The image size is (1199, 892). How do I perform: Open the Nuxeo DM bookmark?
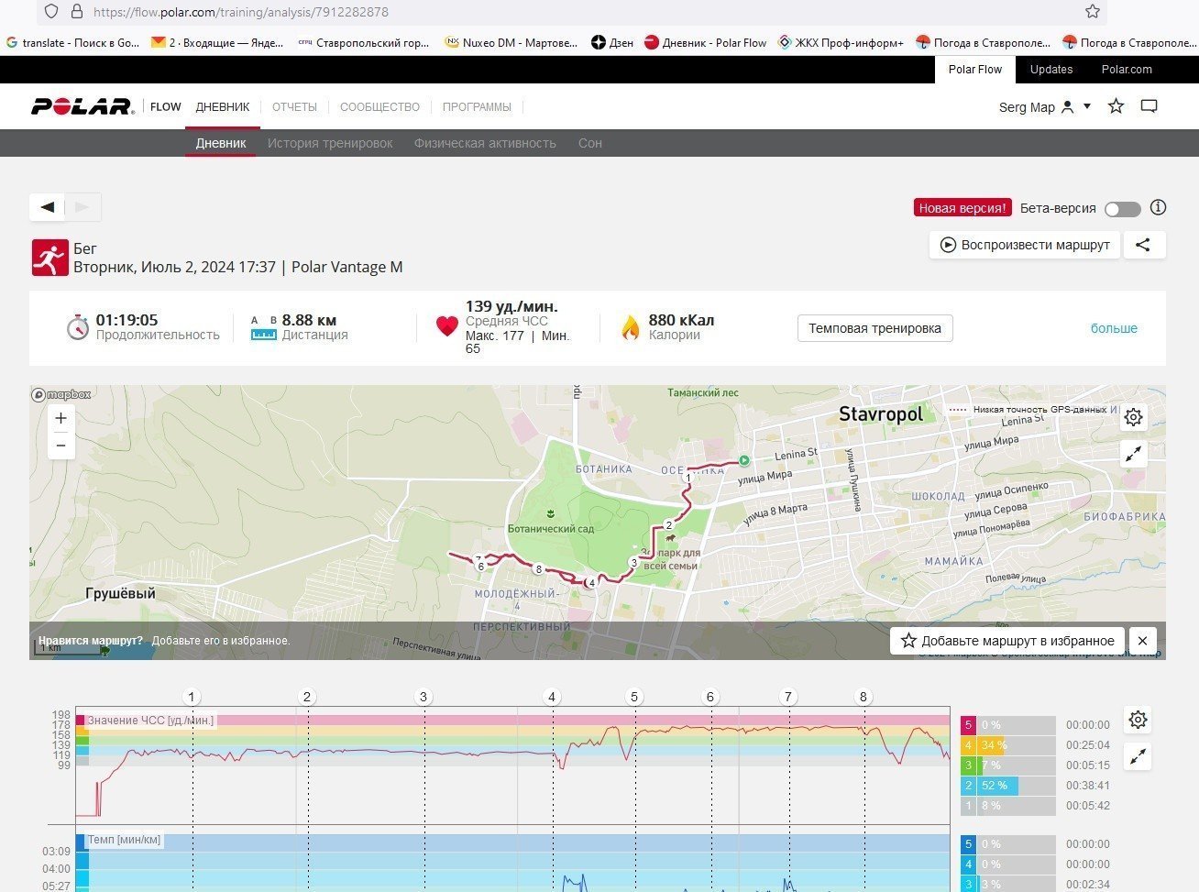pyautogui.click(x=511, y=42)
